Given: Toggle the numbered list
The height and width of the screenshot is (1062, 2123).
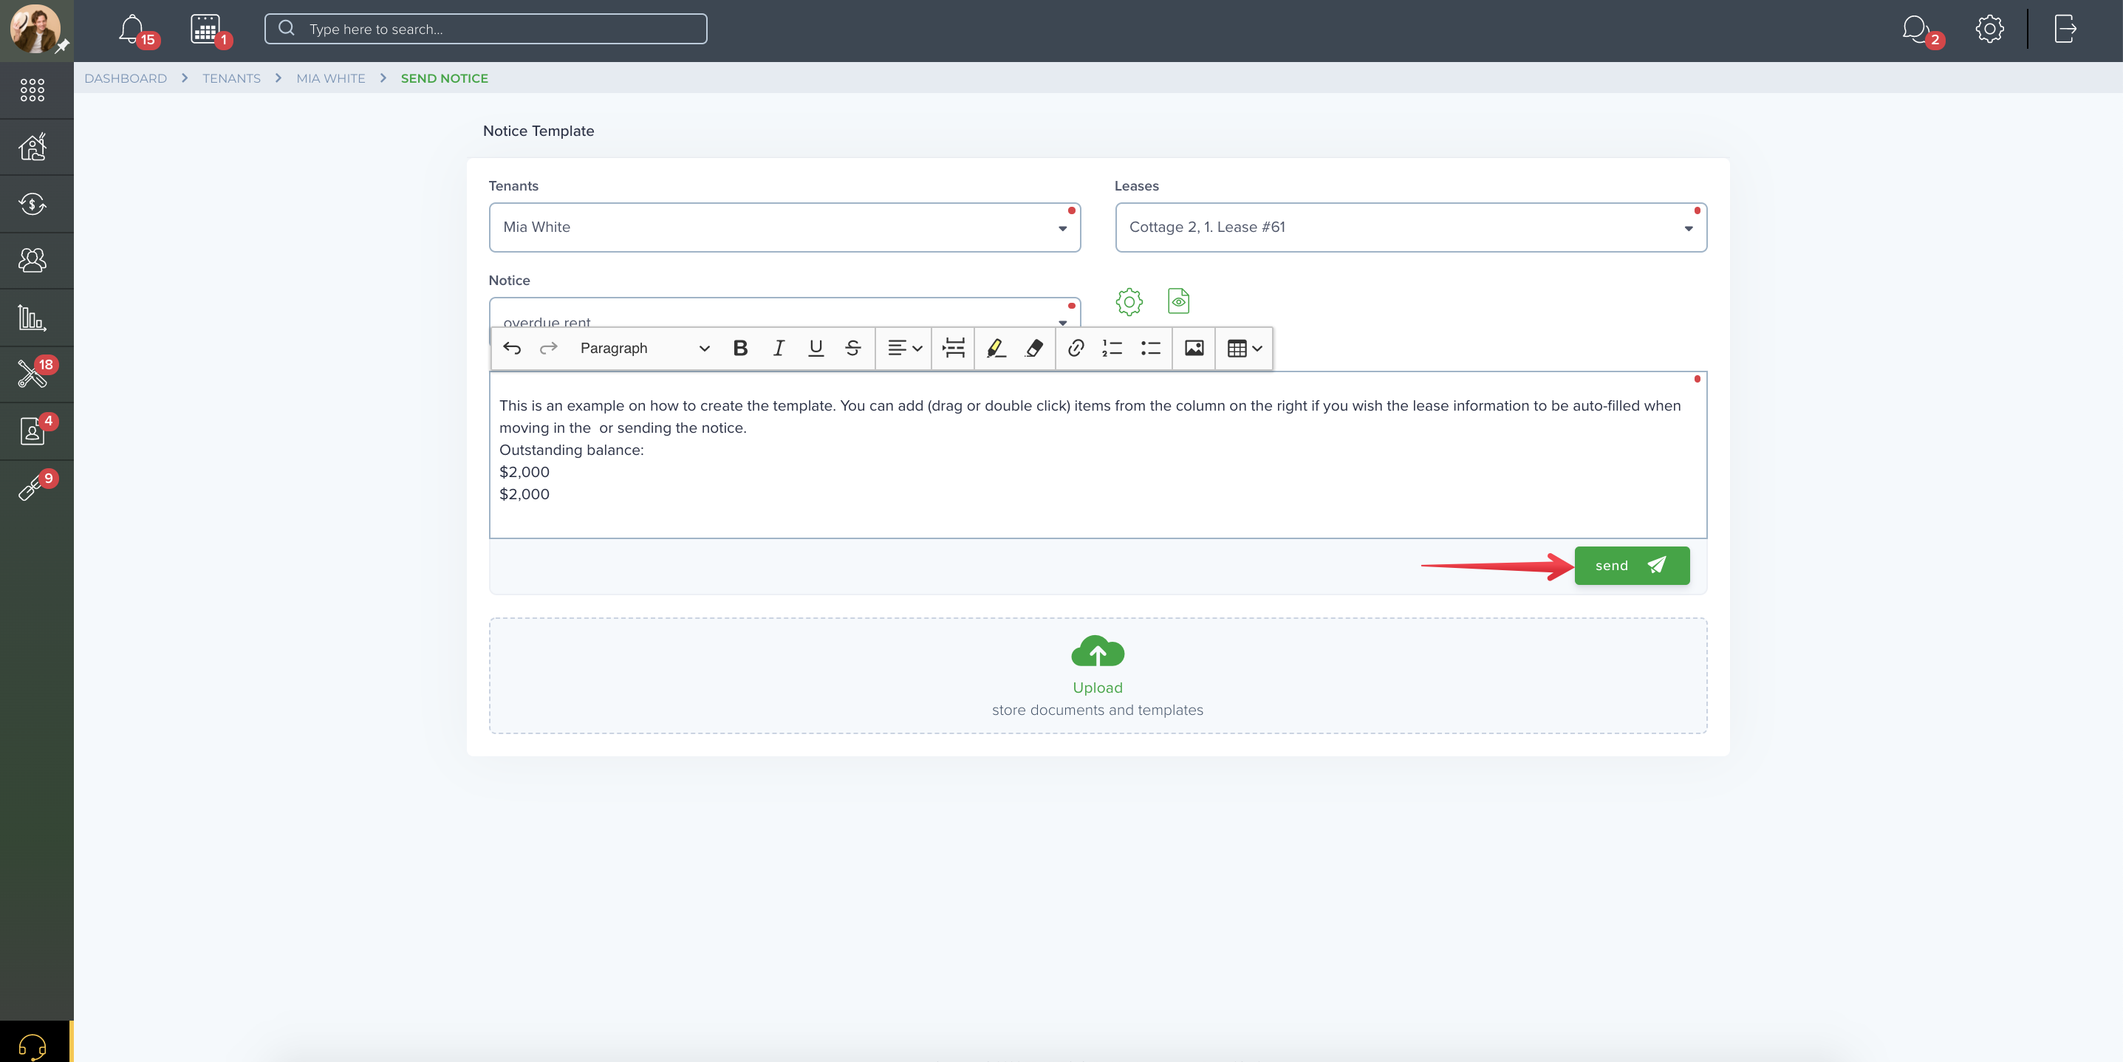Looking at the screenshot, I should tap(1112, 349).
